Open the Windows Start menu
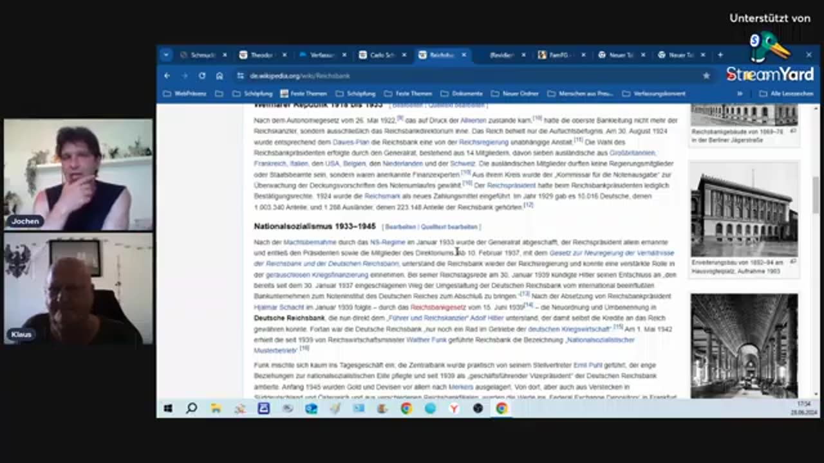The height and width of the screenshot is (463, 824). [168, 408]
